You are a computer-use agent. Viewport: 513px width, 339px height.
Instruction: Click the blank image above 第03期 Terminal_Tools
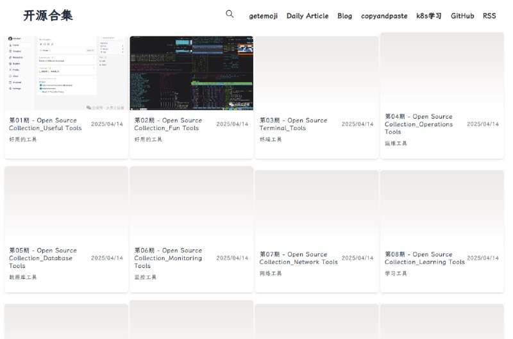(x=317, y=73)
